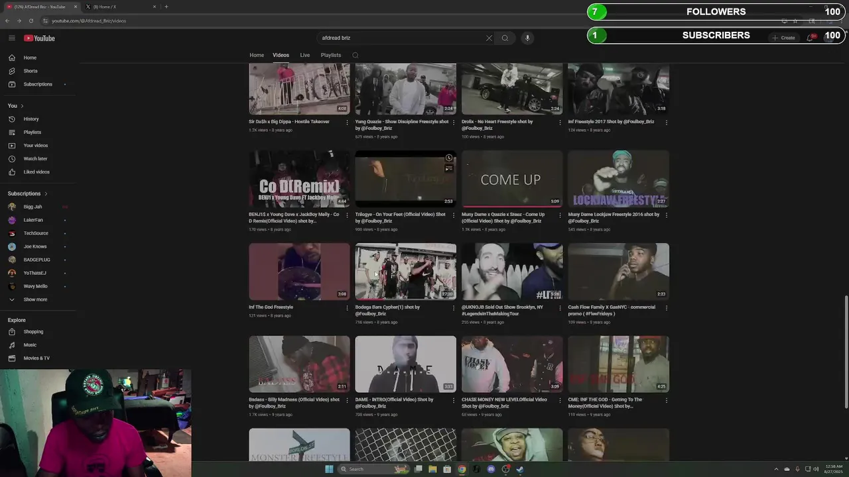The image size is (849, 477).
Task: Open the Co D(Remix) video thumbnail
Action: [x=299, y=179]
